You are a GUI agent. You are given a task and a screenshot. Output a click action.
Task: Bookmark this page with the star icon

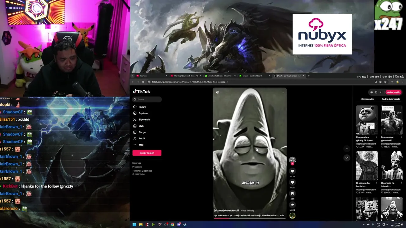[x=385, y=82]
